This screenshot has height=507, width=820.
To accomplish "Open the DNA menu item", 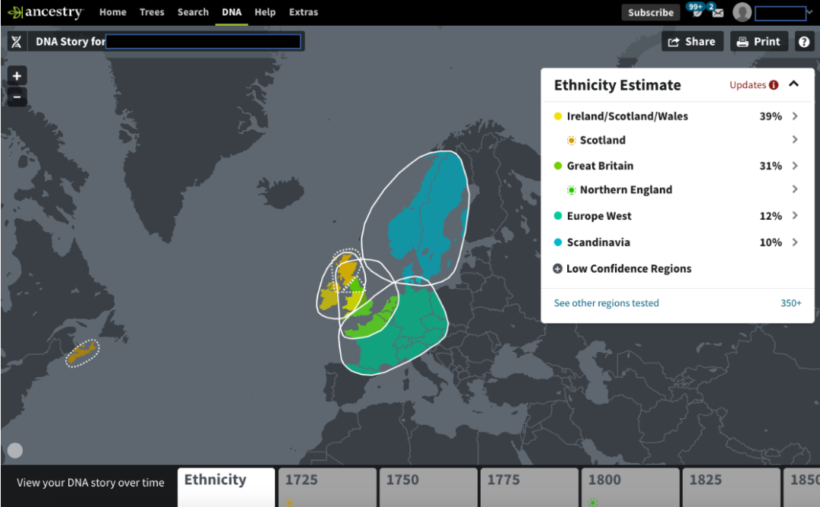I will [x=232, y=11].
